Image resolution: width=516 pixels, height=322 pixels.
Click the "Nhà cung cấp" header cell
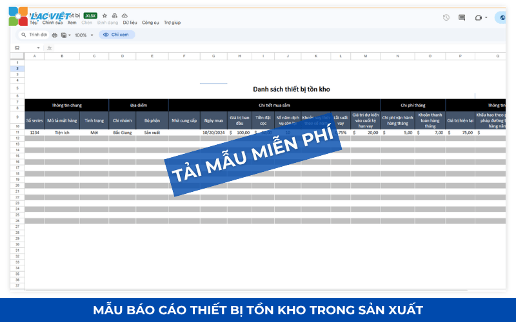[184, 120]
